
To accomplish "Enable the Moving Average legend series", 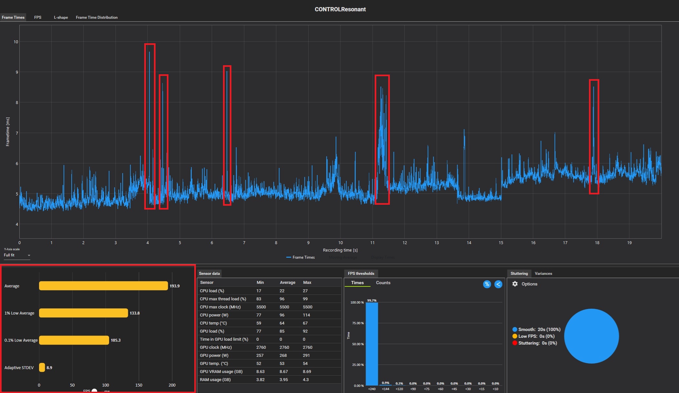I will tap(343, 257).
